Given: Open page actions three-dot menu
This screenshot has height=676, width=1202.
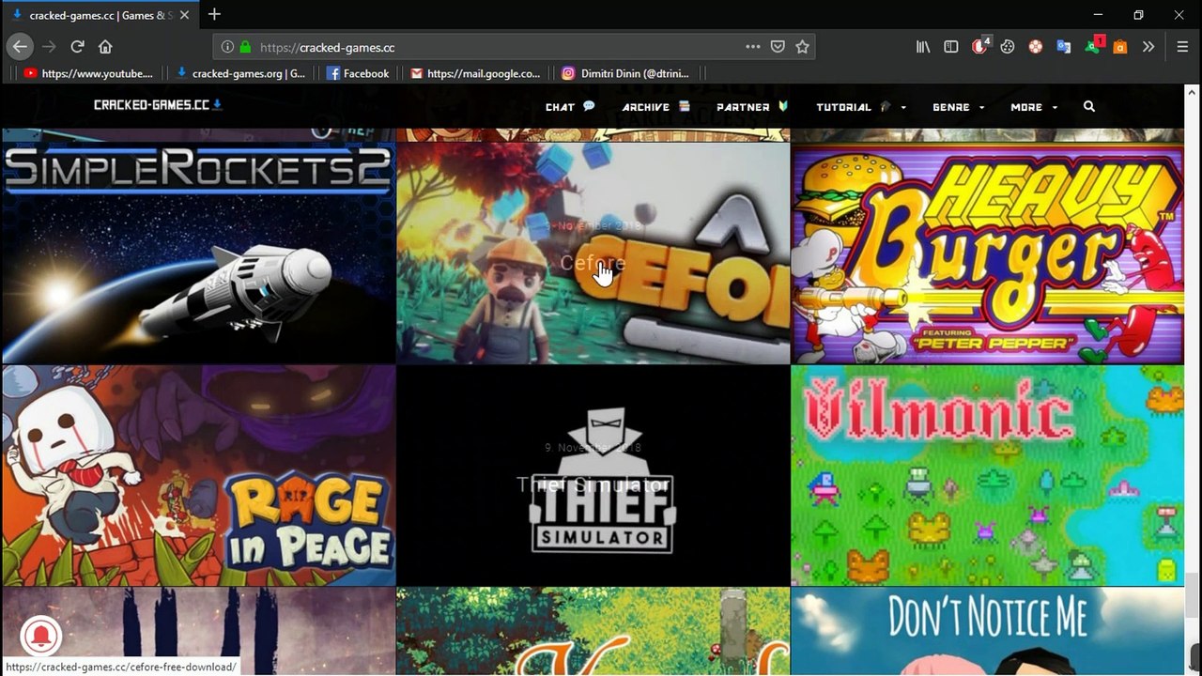Looking at the screenshot, I should pyautogui.click(x=753, y=46).
